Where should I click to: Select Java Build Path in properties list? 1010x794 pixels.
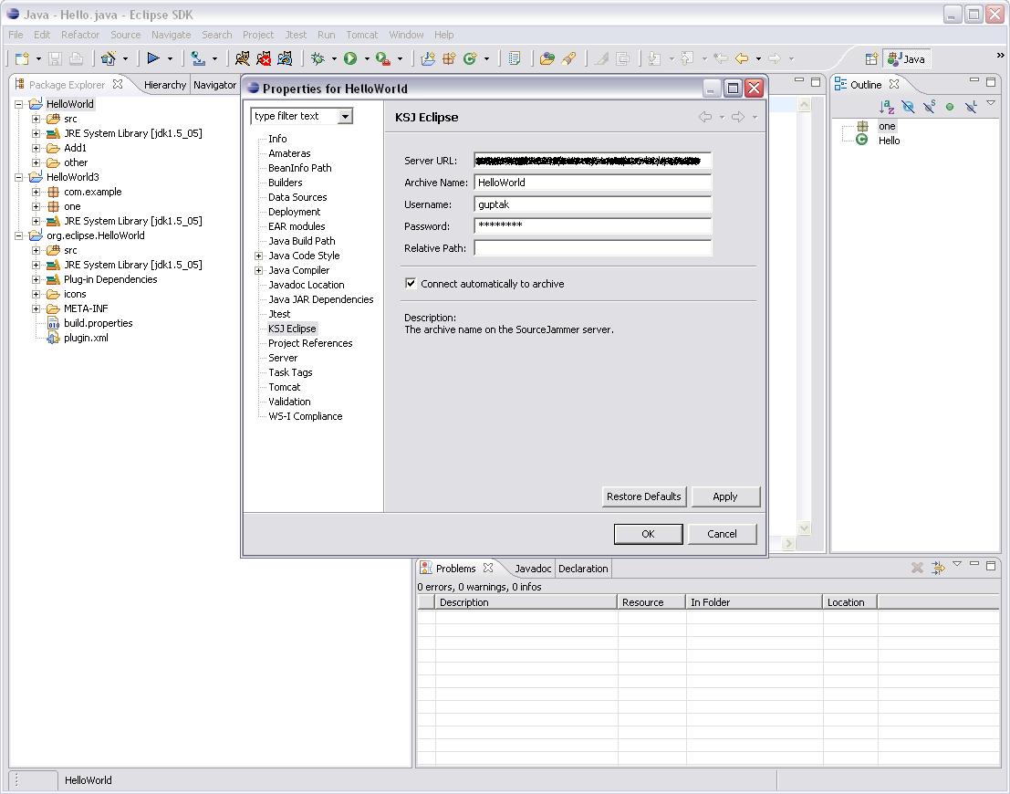tap(301, 241)
